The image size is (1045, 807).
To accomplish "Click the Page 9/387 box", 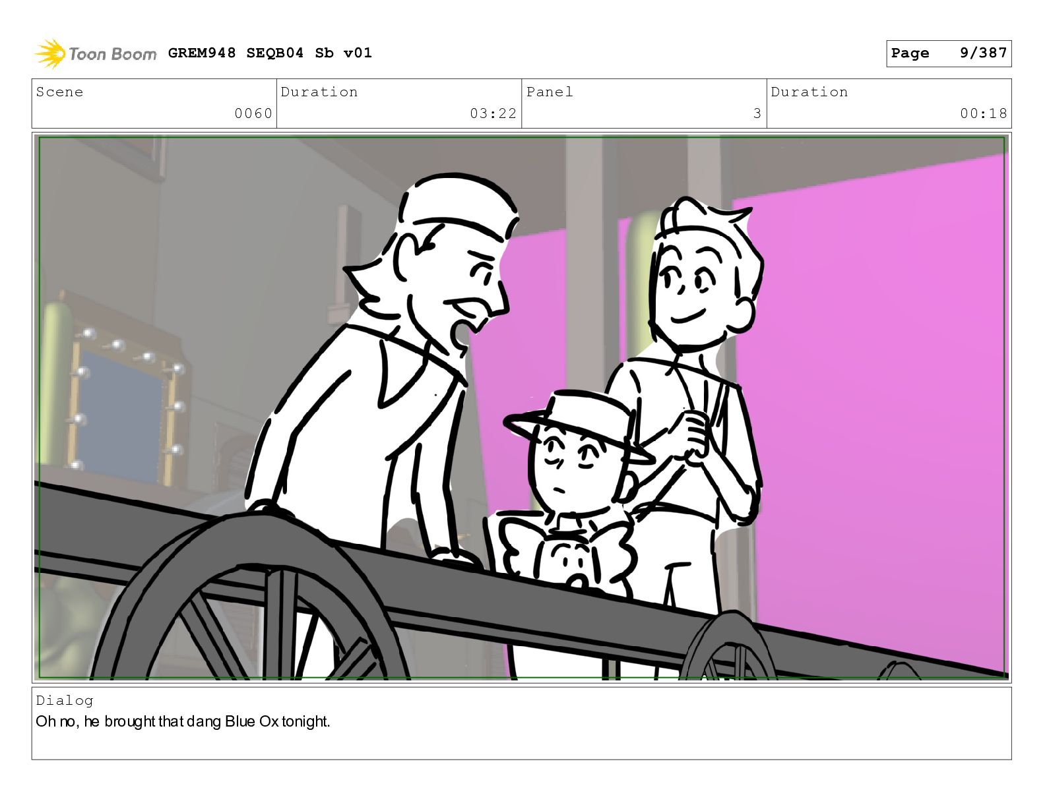I will pyautogui.click(x=948, y=53).
